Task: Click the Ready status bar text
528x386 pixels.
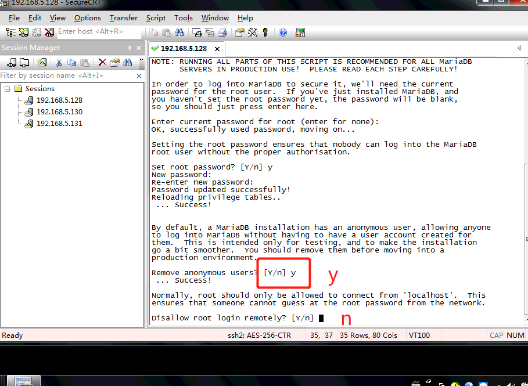Action: click(x=12, y=336)
